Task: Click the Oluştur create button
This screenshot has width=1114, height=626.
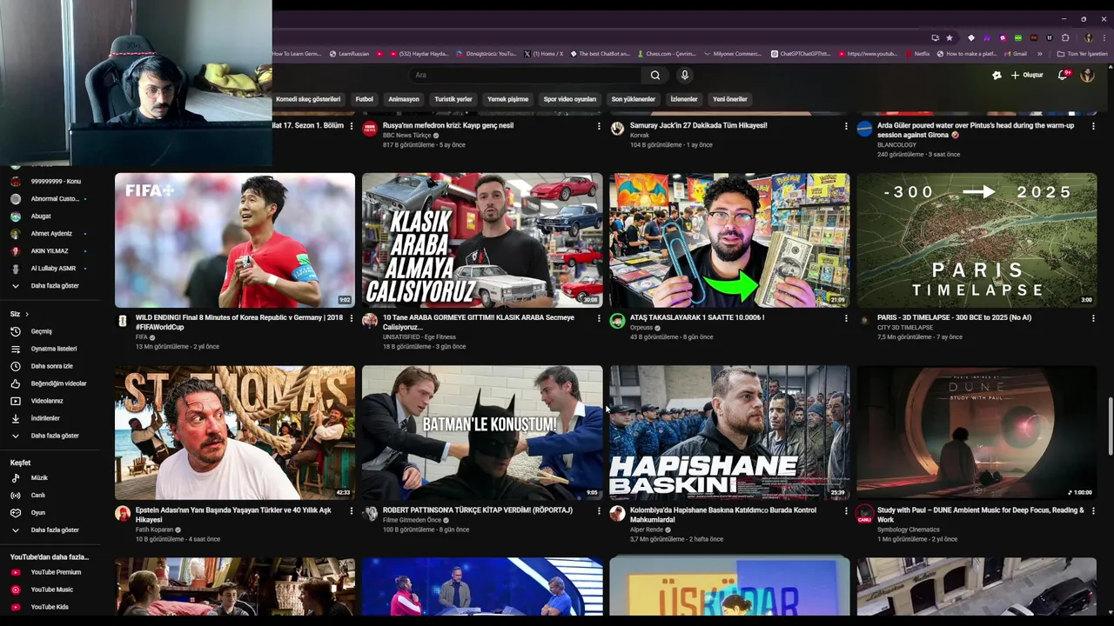Action: pyautogui.click(x=1027, y=76)
